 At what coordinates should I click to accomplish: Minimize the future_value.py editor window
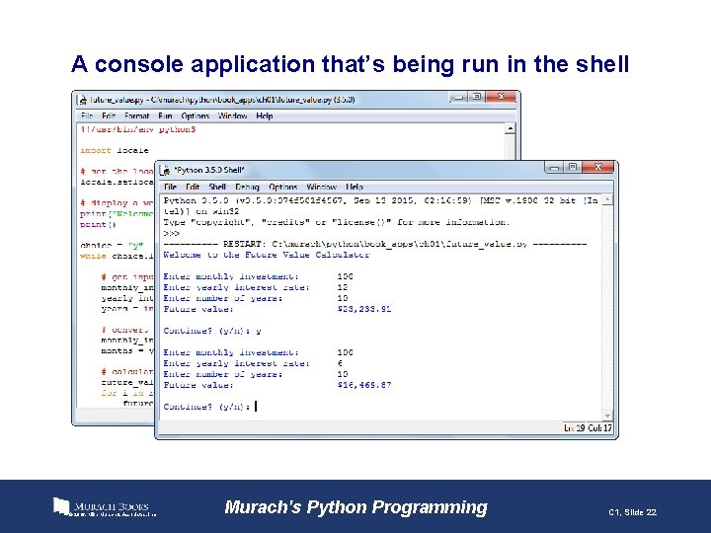coord(458,97)
